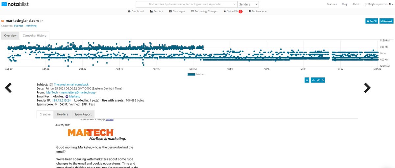Viewport: 395px width, 168px height.
Task: Click the marketingland.com favicon
Action: tap(3, 21)
